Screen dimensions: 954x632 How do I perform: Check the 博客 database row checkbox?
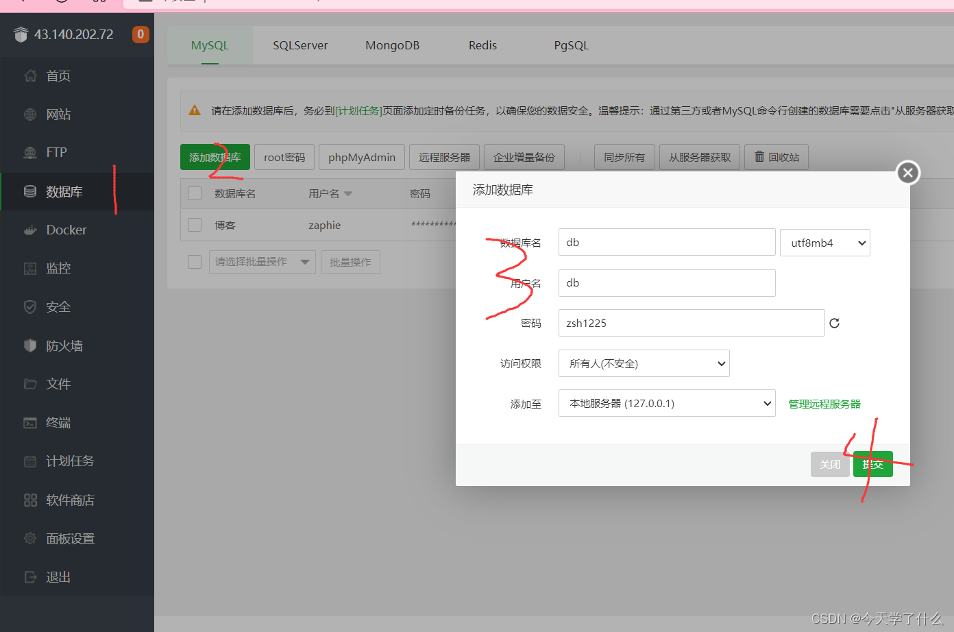(x=195, y=225)
